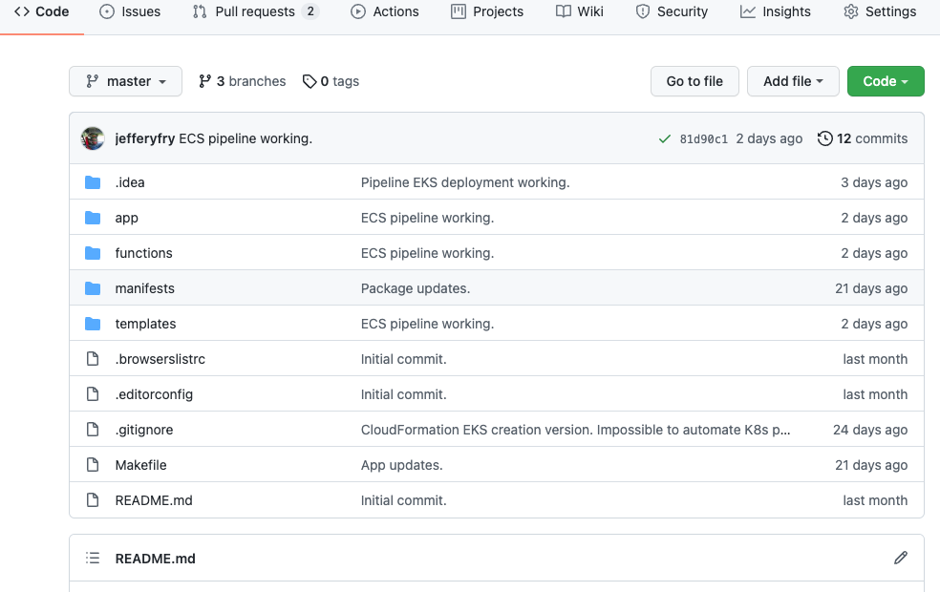This screenshot has width=940, height=592.
Task: Click the pull requests count badge 2
Action: pos(310,11)
